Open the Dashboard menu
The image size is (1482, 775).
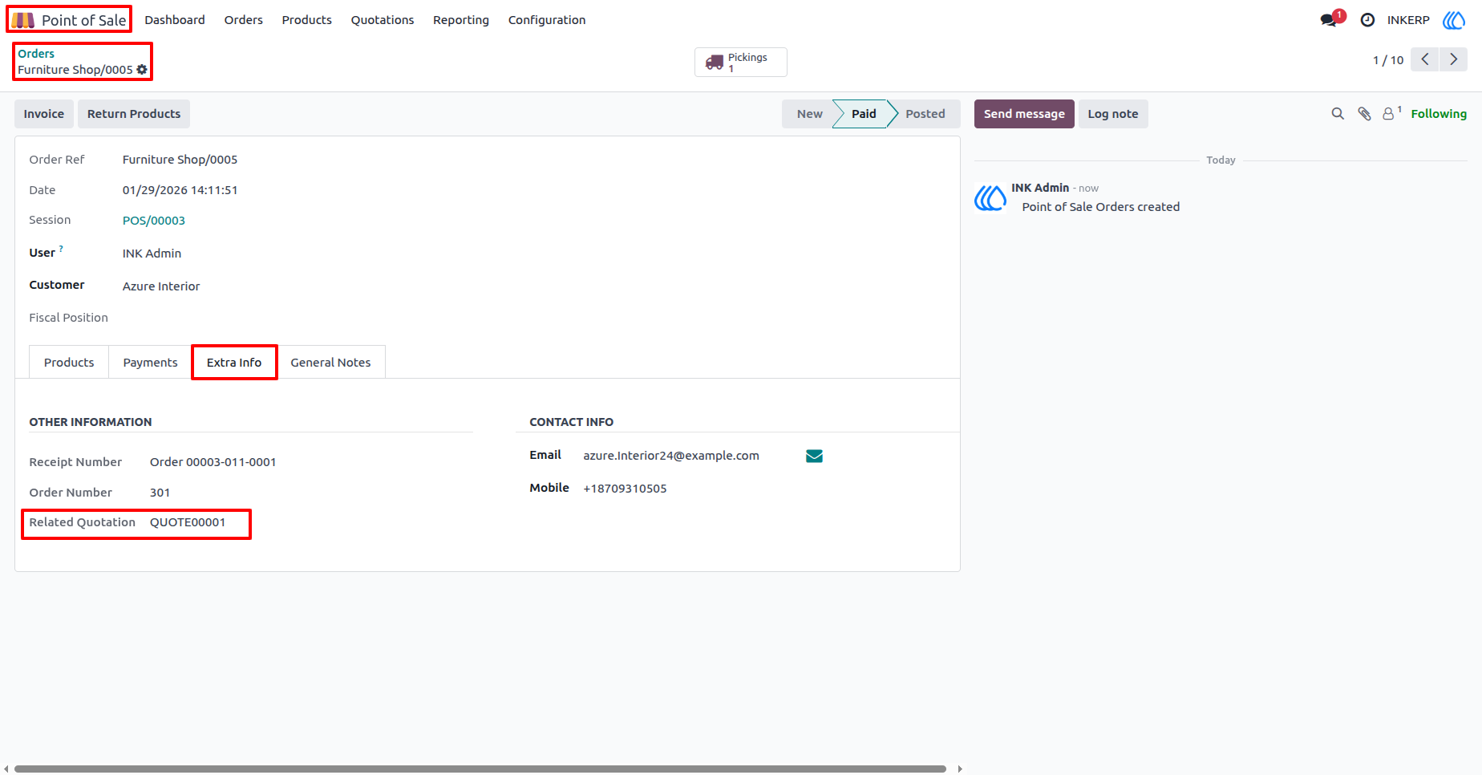175,20
